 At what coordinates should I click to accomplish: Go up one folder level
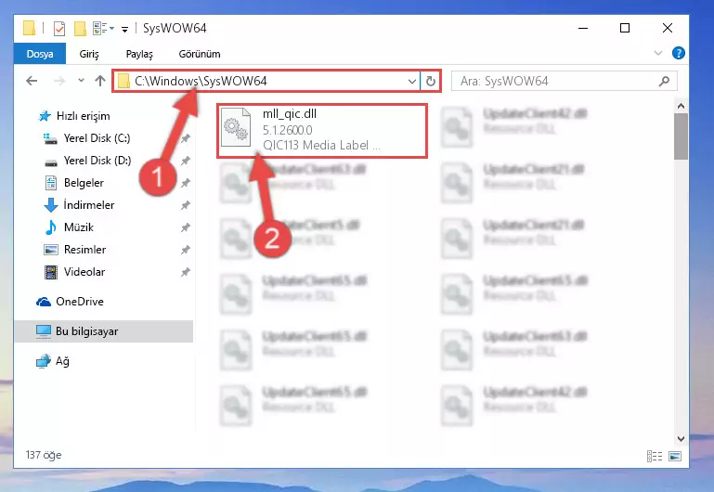point(100,81)
